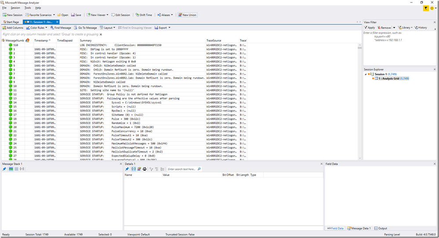
Task: Click in the filter expression text box
Action: click(x=399, y=47)
